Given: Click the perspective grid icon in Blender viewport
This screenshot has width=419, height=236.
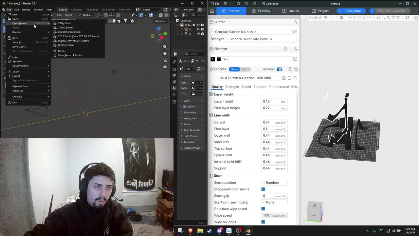Looking at the screenshot, I should (165, 67).
